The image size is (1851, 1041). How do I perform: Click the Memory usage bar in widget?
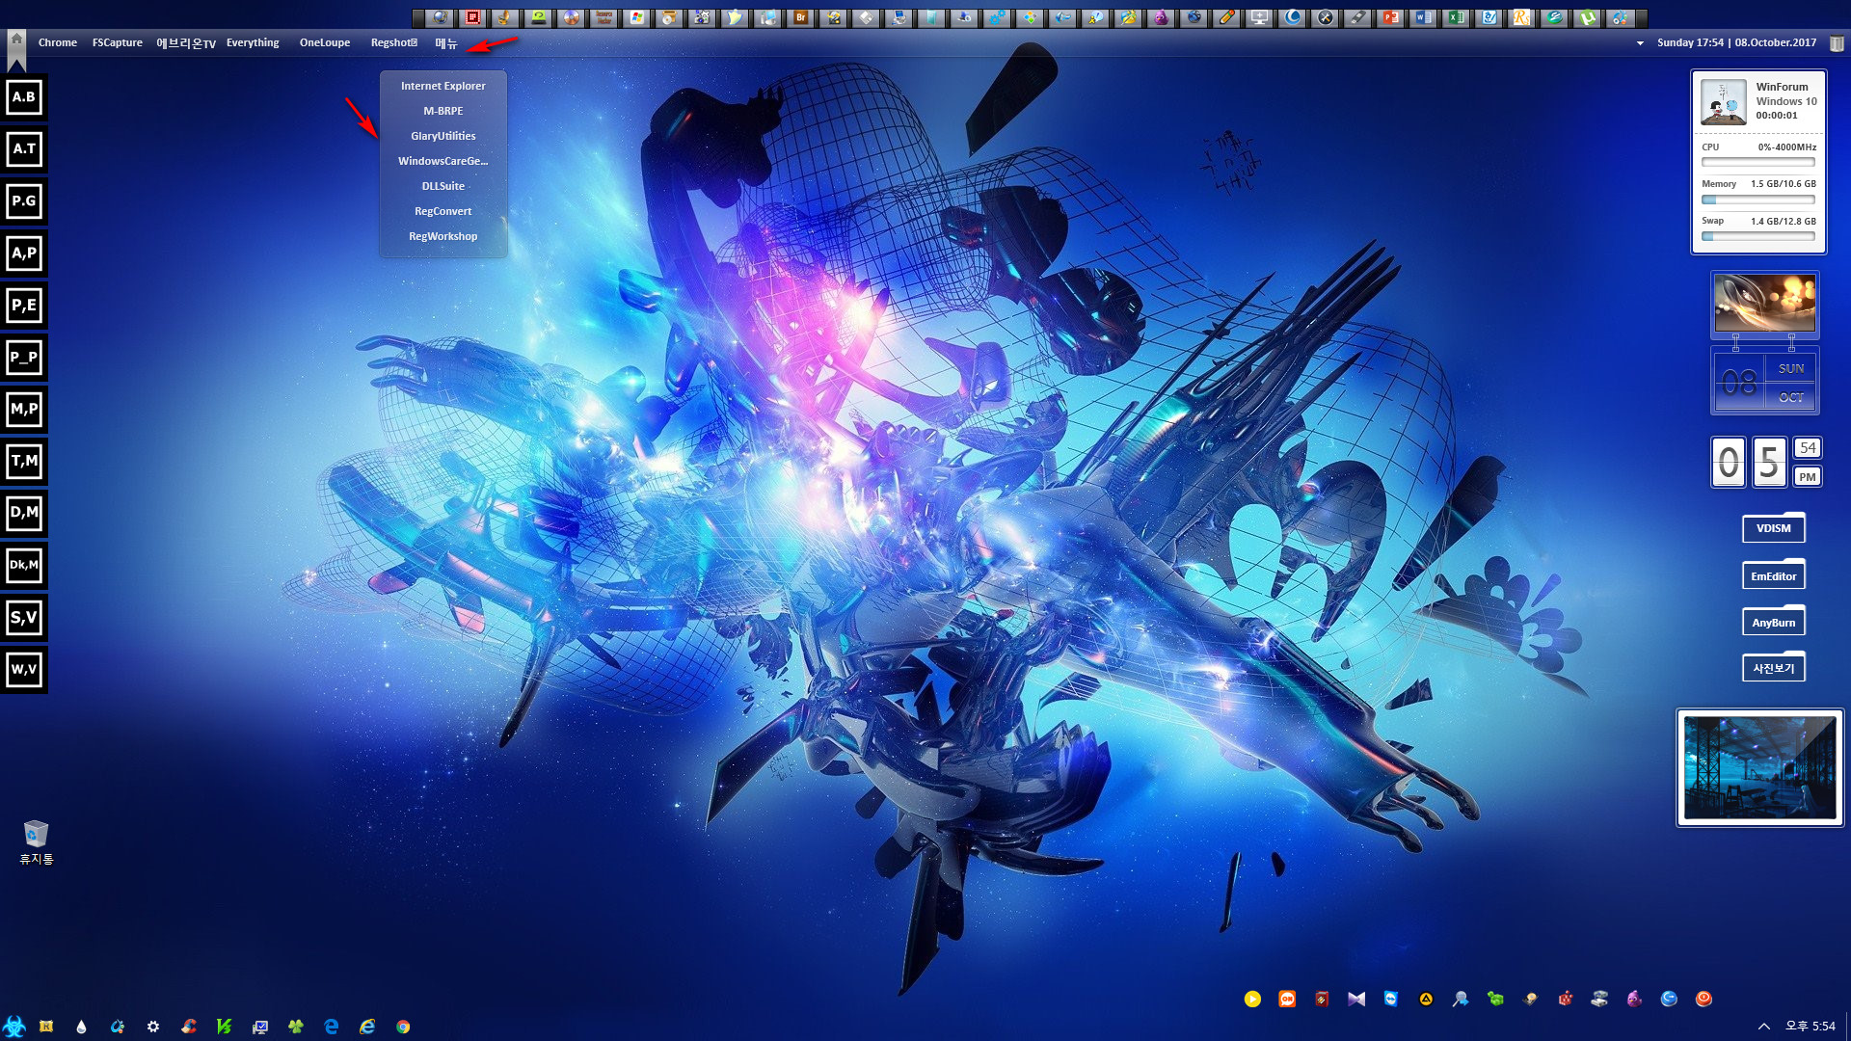click(x=1758, y=200)
